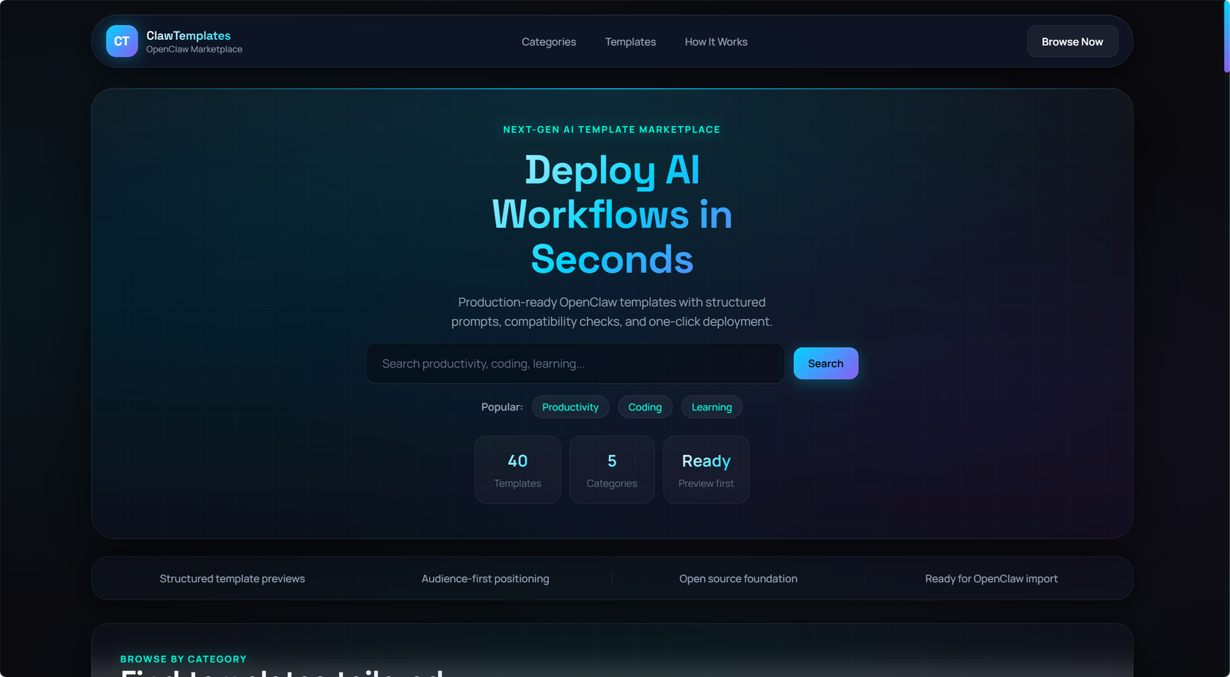Viewport: 1230px width, 677px height.
Task: Choose the Coding popular tag
Action: [x=644, y=407]
